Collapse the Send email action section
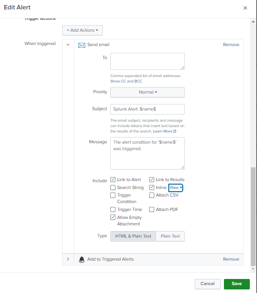Screen dimensions: 257x293 [x=68, y=45]
